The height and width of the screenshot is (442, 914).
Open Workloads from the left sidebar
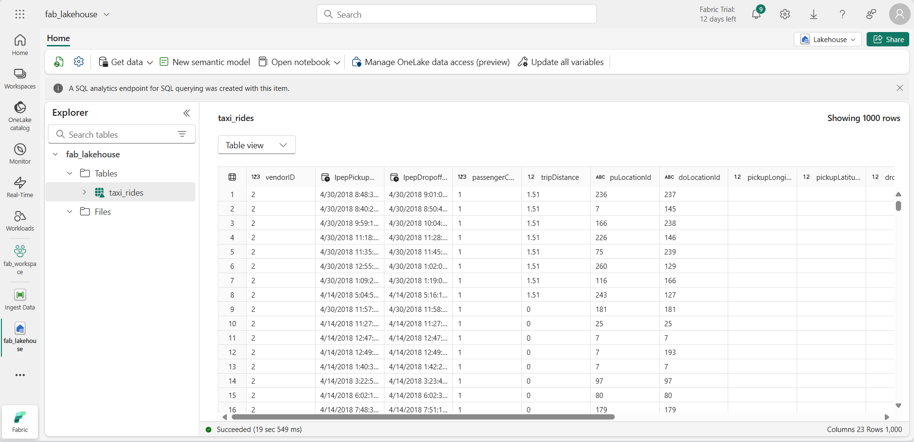pos(20,221)
